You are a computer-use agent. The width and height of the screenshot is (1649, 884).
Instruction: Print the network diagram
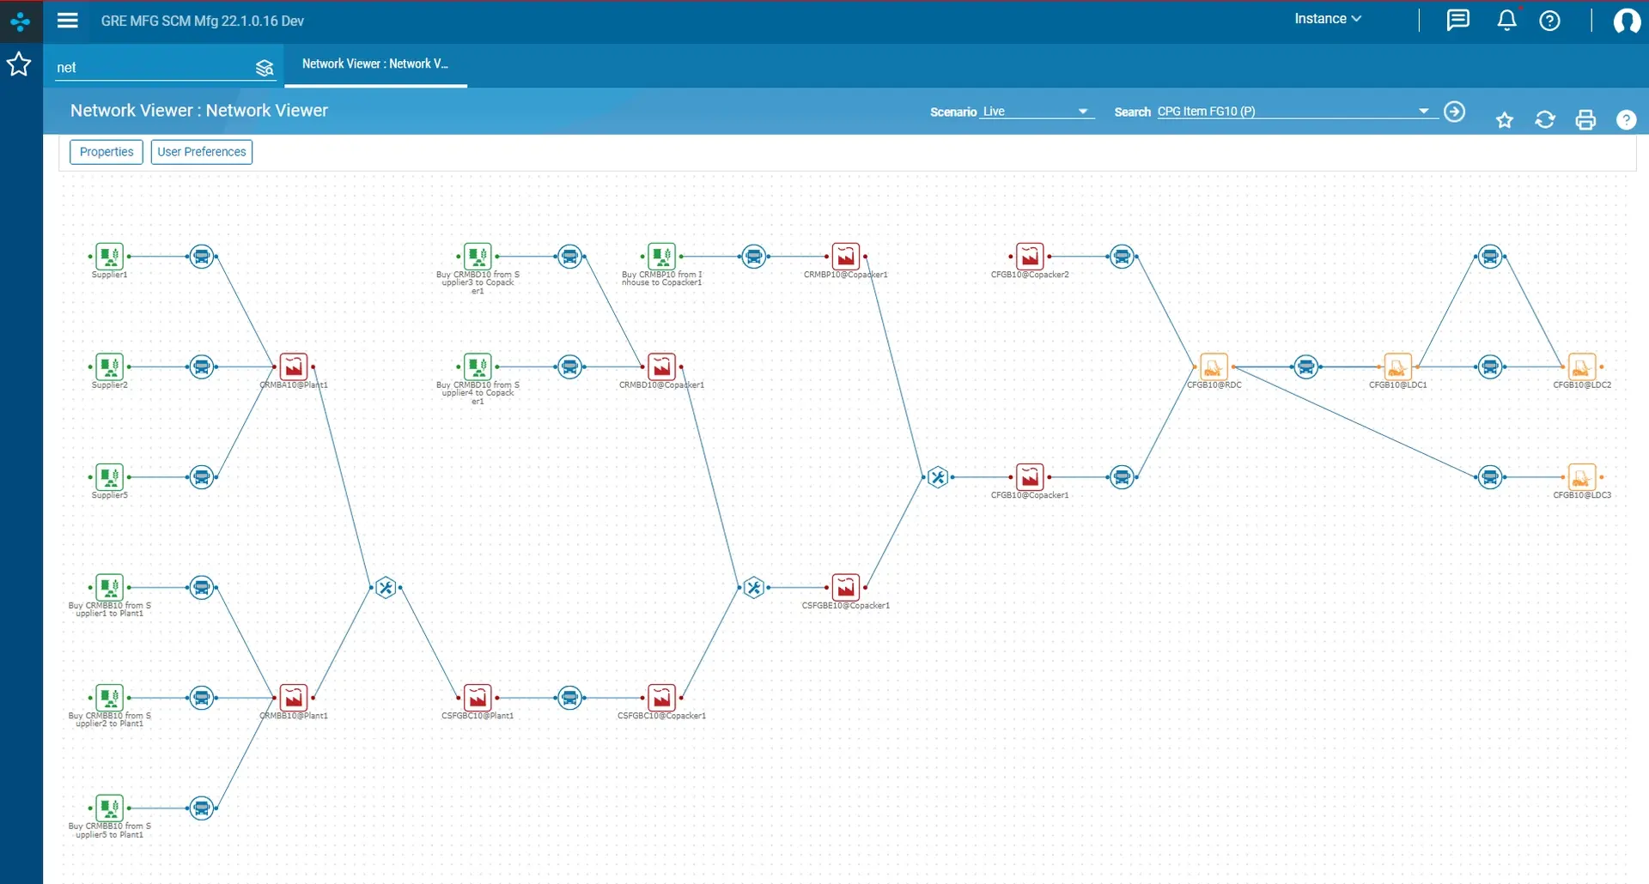coord(1585,120)
